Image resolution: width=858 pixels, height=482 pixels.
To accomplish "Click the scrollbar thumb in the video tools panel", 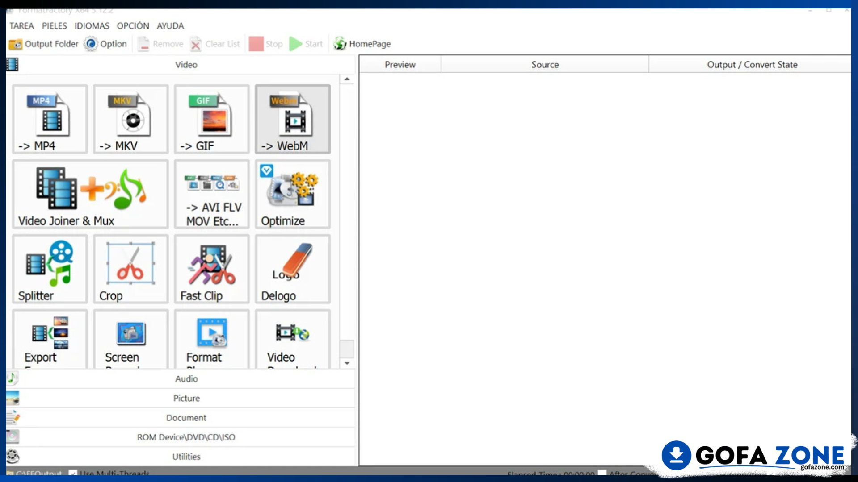I will [x=347, y=349].
